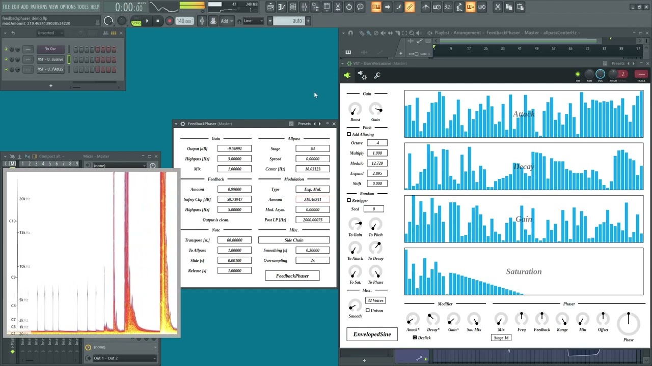Image resolution: width=652 pixels, height=366 pixels.
Task: Open the FILE menu
Action: click(6, 7)
